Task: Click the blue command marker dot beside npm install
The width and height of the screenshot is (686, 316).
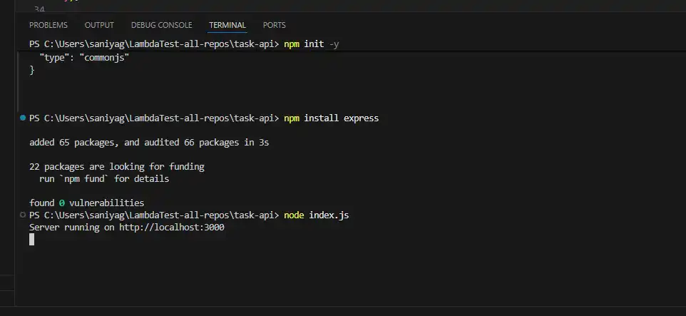Action: pos(24,118)
